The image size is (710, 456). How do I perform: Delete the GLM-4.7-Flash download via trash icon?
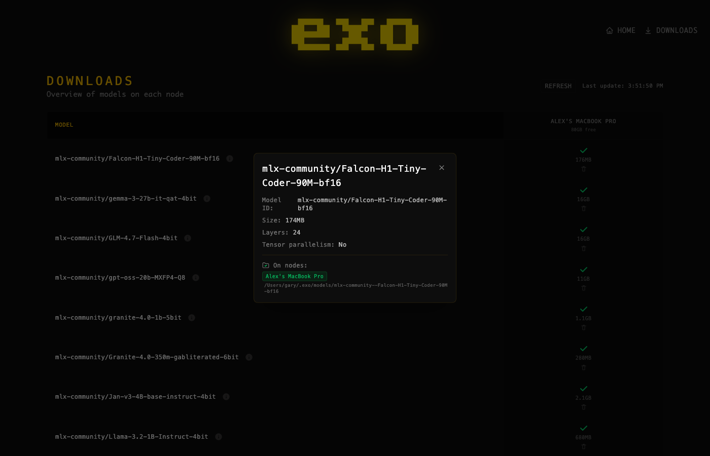pos(584,248)
